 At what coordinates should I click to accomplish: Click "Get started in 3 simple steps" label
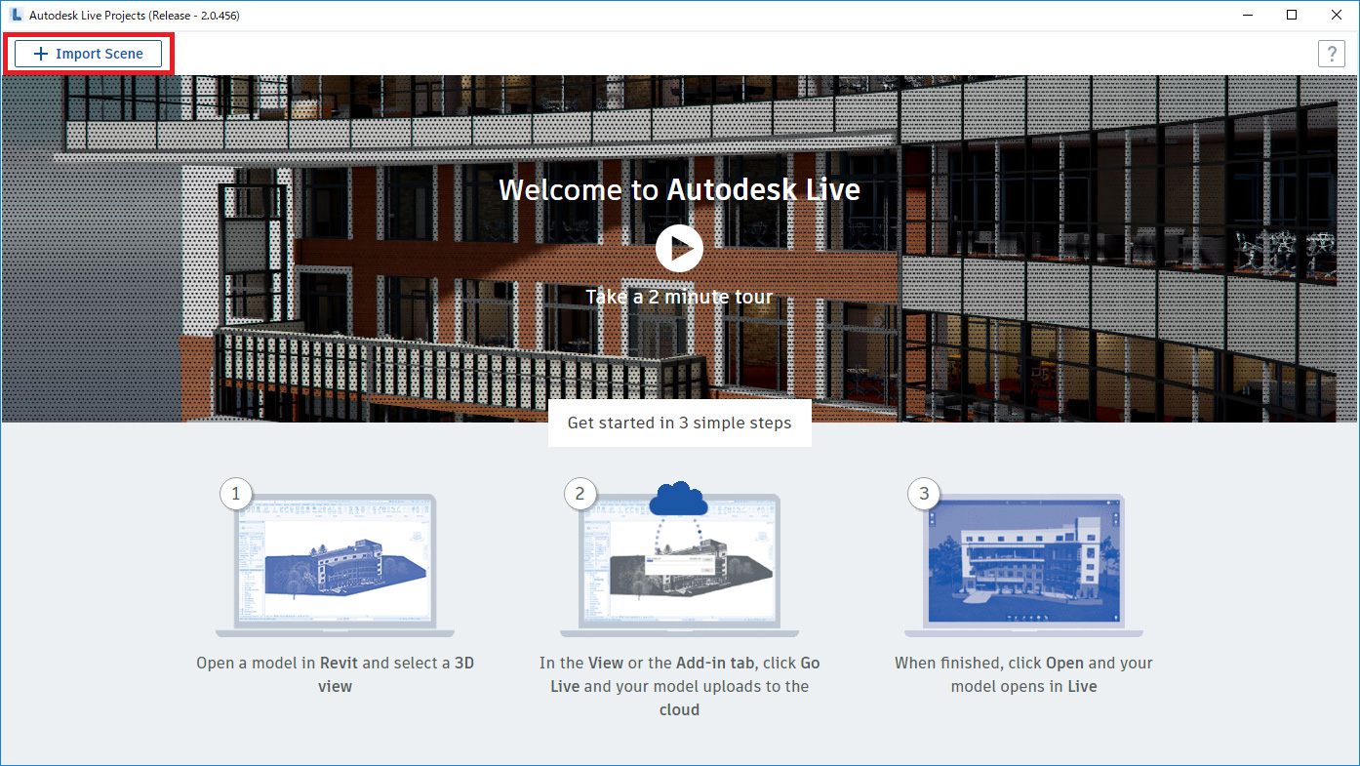679,423
